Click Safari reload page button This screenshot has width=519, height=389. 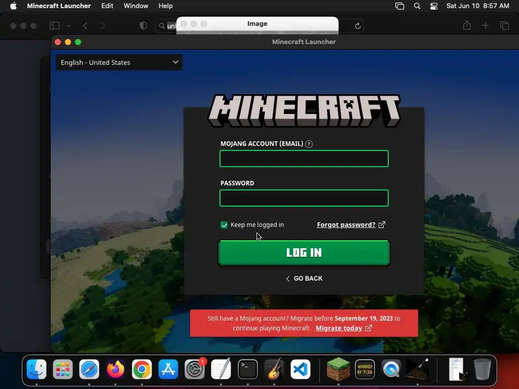click(357, 26)
